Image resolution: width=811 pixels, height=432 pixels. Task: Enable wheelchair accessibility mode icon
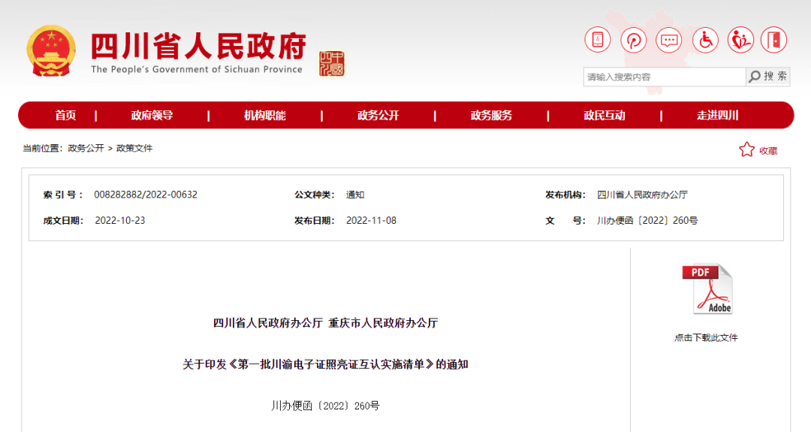pyautogui.click(x=705, y=40)
